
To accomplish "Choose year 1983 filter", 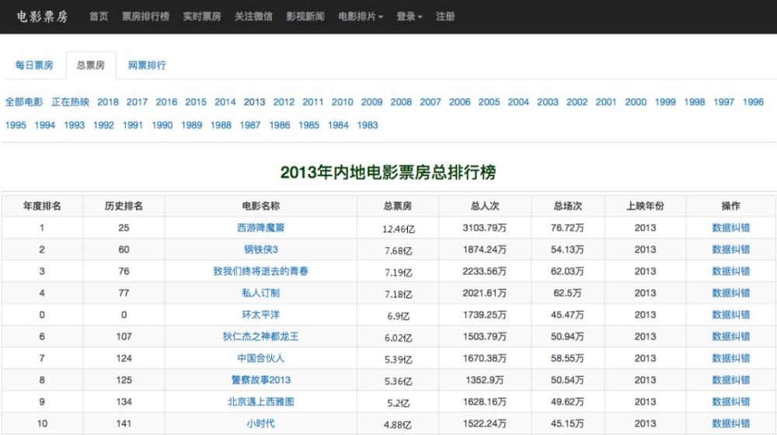I will click(x=368, y=125).
